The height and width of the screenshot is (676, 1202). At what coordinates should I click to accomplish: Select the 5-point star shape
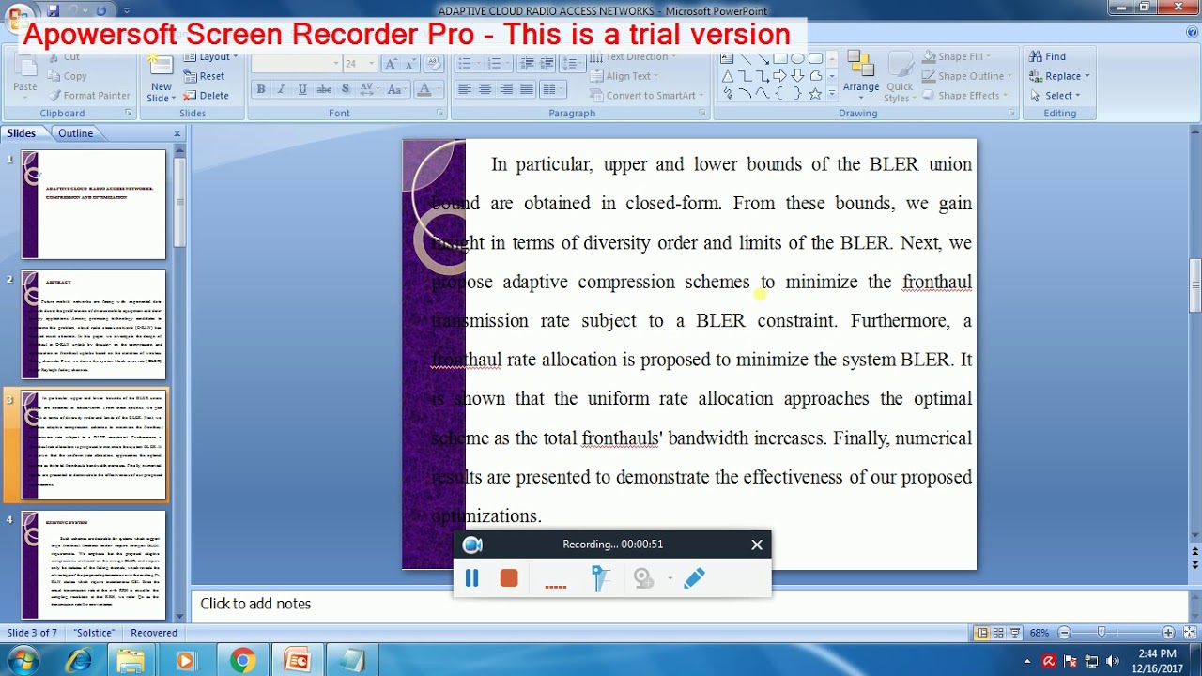click(x=815, y=94)
